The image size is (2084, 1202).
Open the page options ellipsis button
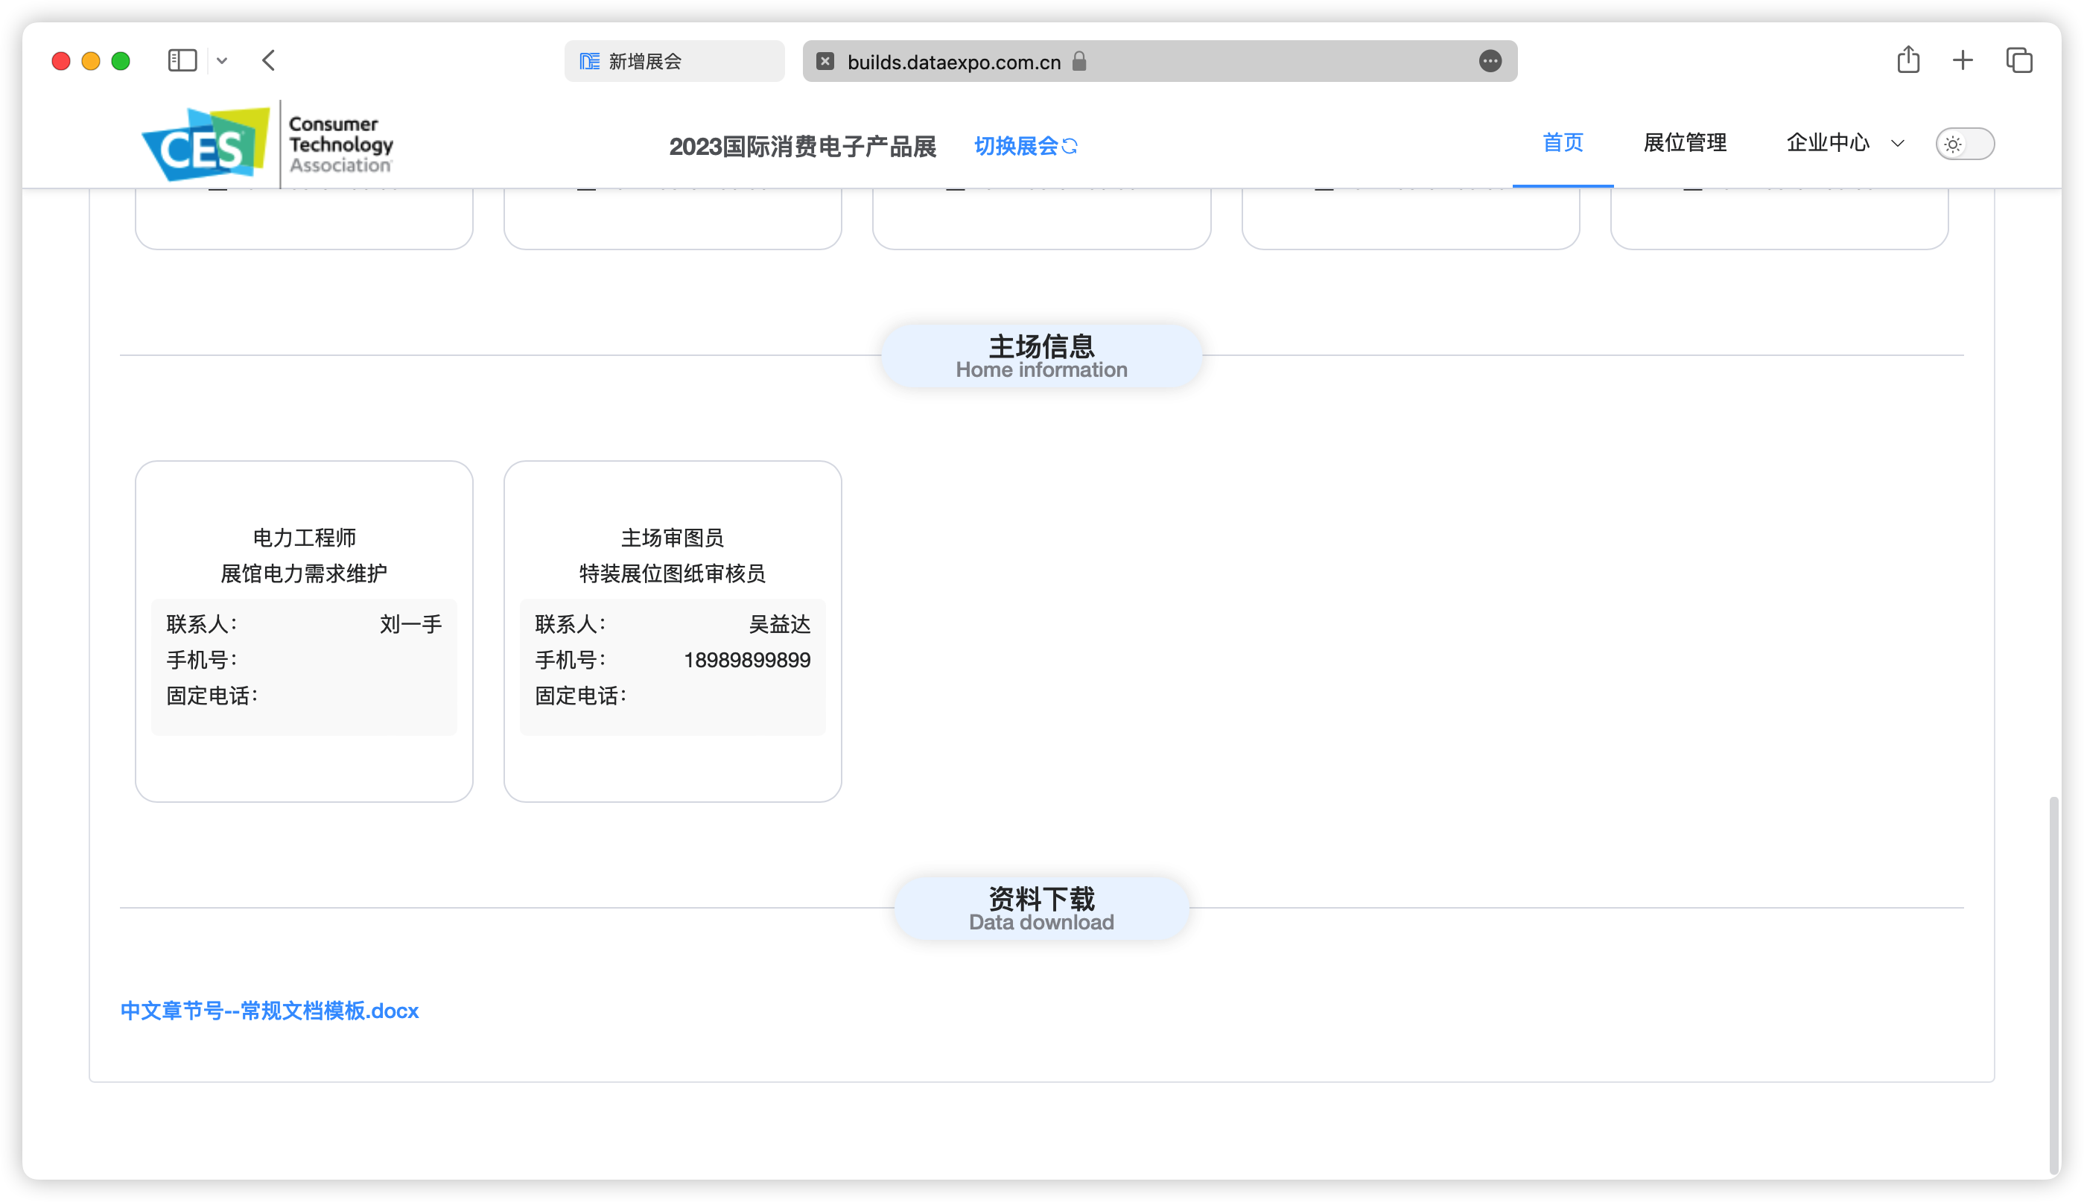coord(1490,61)
